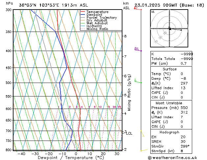Click the 'SREH' row
The height and width of the screenshot is (160, 207).
point(171,142)
